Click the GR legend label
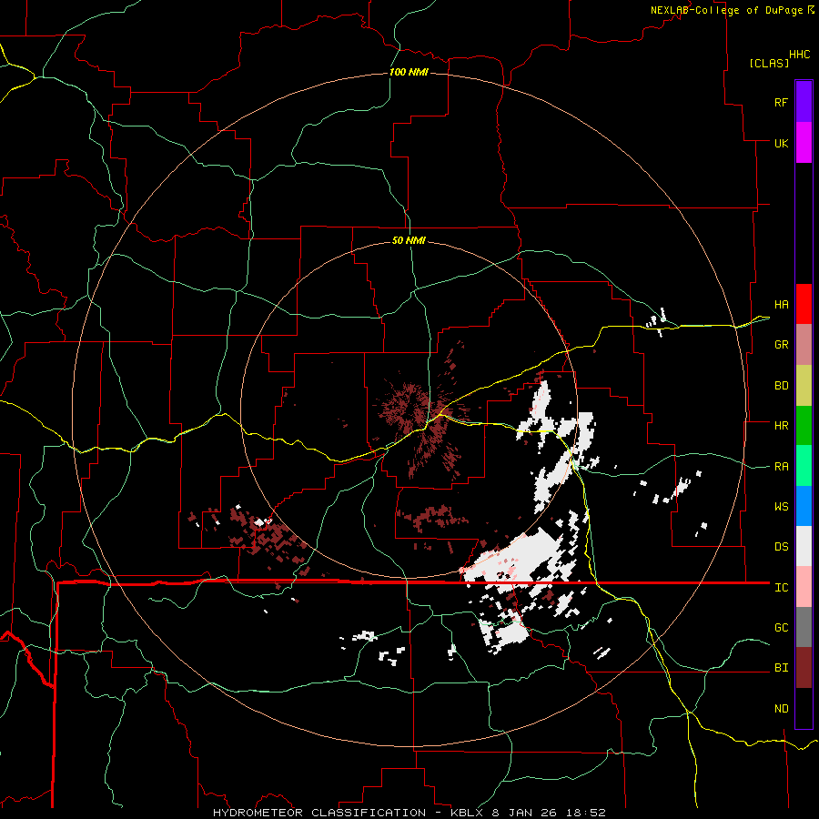The image size is (819, 819). (x=781, y=345)
